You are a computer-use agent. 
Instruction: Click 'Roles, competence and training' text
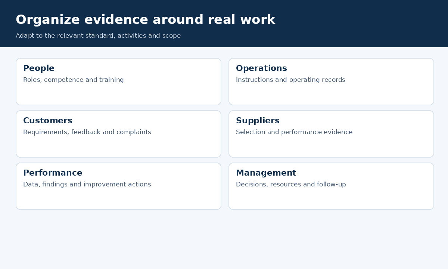73,80
